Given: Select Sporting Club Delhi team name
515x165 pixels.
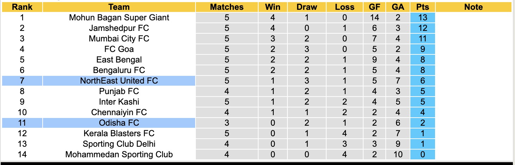Looking at the screenshot, I should [x=119, y=144].
